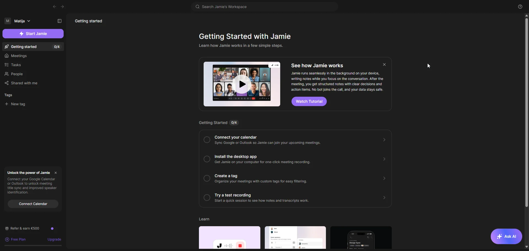Expand the Create a tag chevron

point(384,179)
